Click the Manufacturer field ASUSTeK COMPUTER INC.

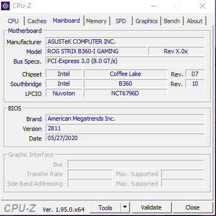tap(125, 41)
